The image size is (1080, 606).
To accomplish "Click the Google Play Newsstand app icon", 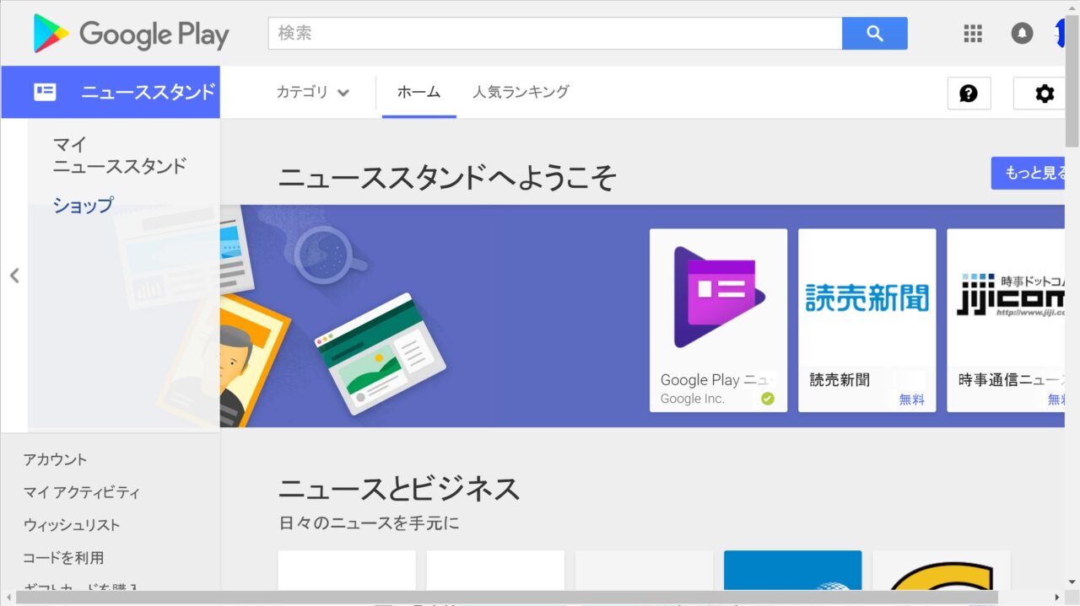I will click(x=718, y=297).
